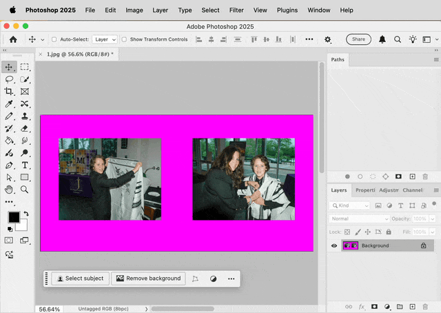The width and height of the screenshot is (441, 313).
Task: Click the Home icon in options bar
Action: click(13, 39)
